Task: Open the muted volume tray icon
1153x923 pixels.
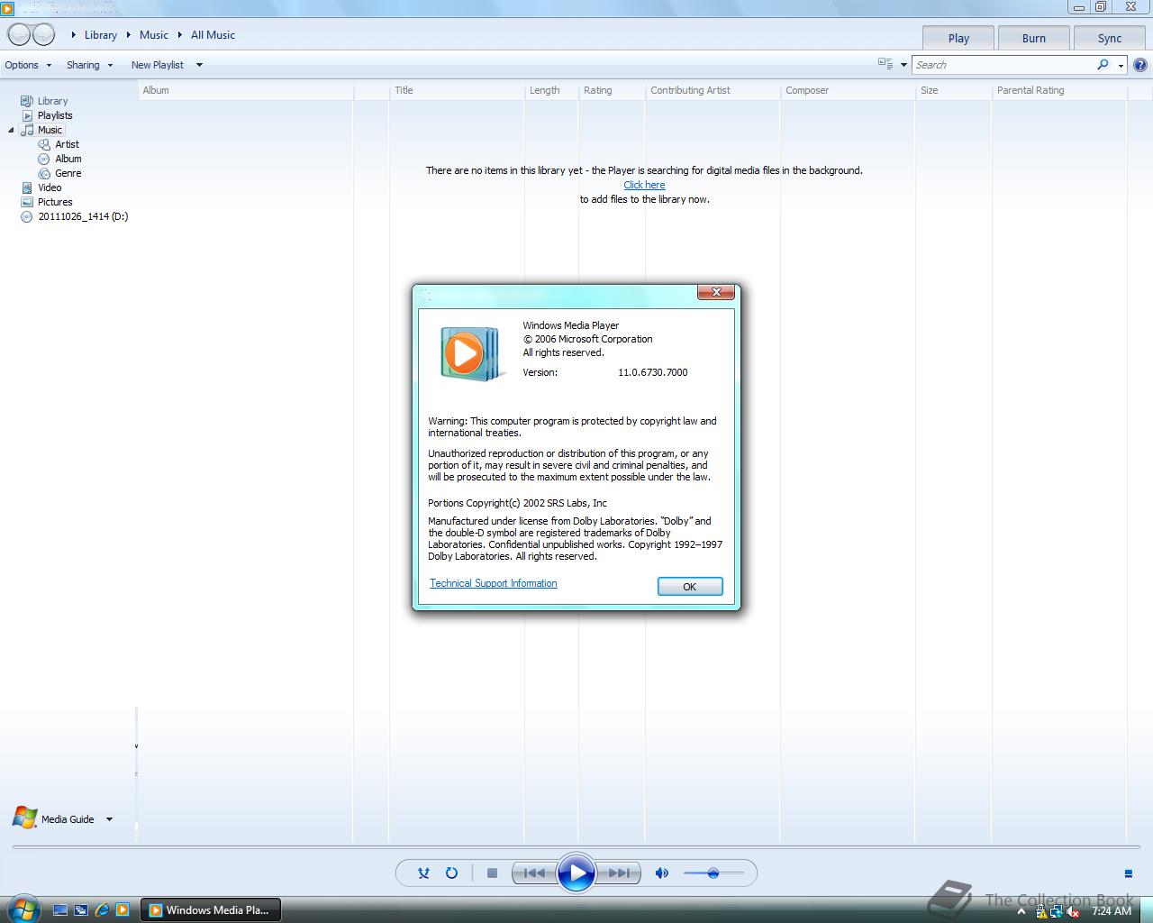Action: 1074,911
